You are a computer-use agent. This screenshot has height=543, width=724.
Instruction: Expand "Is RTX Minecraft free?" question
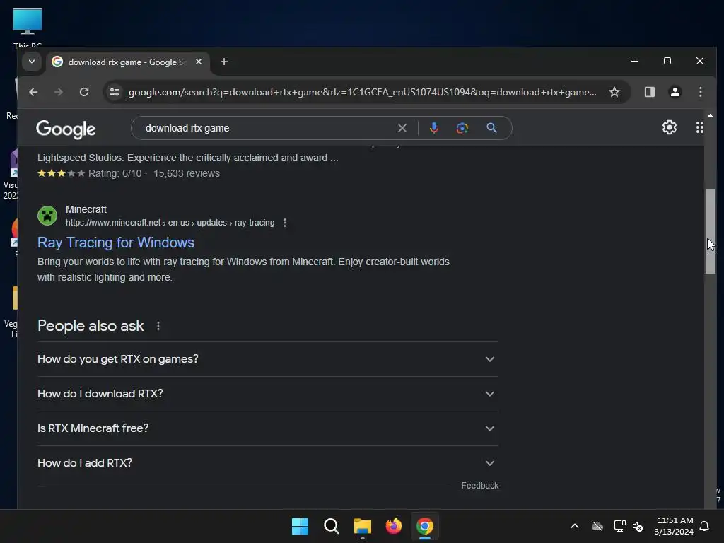pos(267,428)
